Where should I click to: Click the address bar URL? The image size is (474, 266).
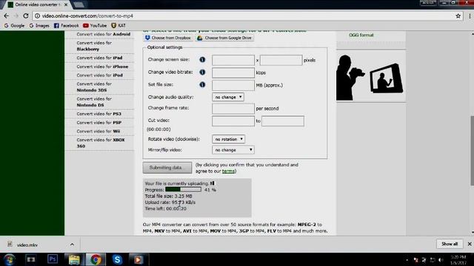click(x=87, y=16)
